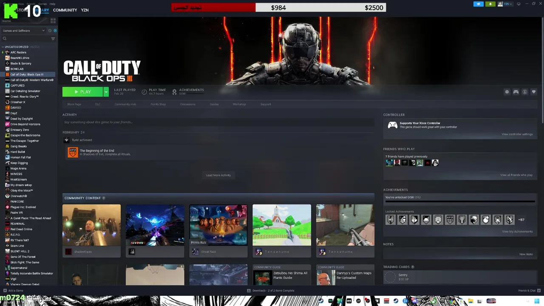Click the achievements progress bar

[x=459, y=201]
